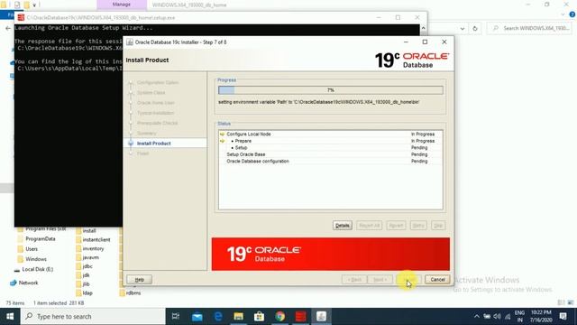Open Google Chrome from taskbar
The image size is (577, 325).
click(x=280, y=317)
